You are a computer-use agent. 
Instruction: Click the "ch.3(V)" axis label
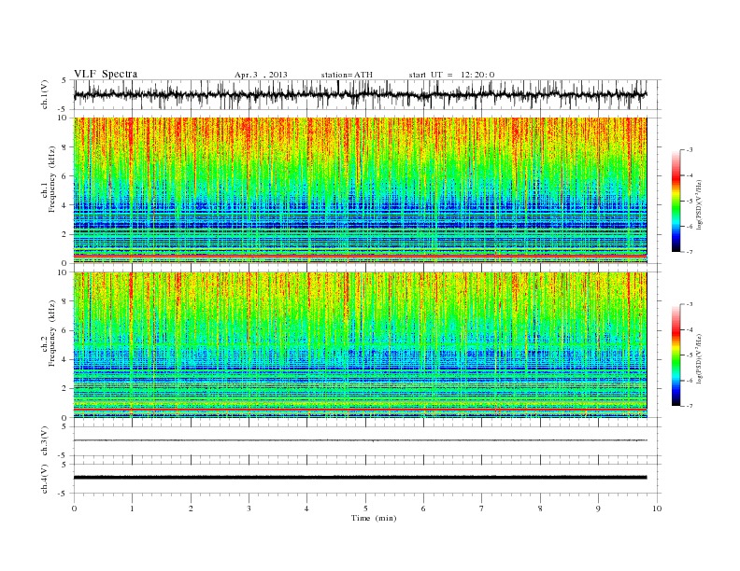(x=45, y=441)
